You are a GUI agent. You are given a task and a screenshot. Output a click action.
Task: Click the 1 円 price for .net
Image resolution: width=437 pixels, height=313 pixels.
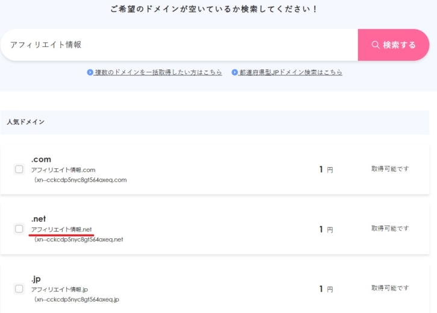[x=326, y=229]
